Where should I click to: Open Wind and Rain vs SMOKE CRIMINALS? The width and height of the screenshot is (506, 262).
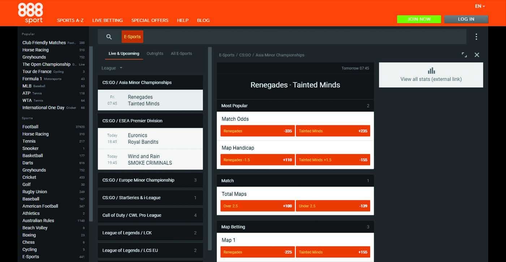(150, 159)
